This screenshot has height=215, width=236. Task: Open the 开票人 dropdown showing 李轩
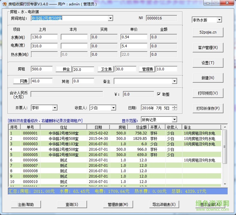pos(54,108)
